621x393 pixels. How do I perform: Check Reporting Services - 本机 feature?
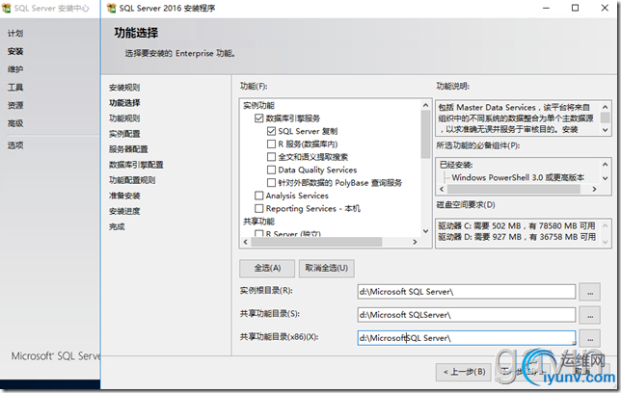[259, 208]
